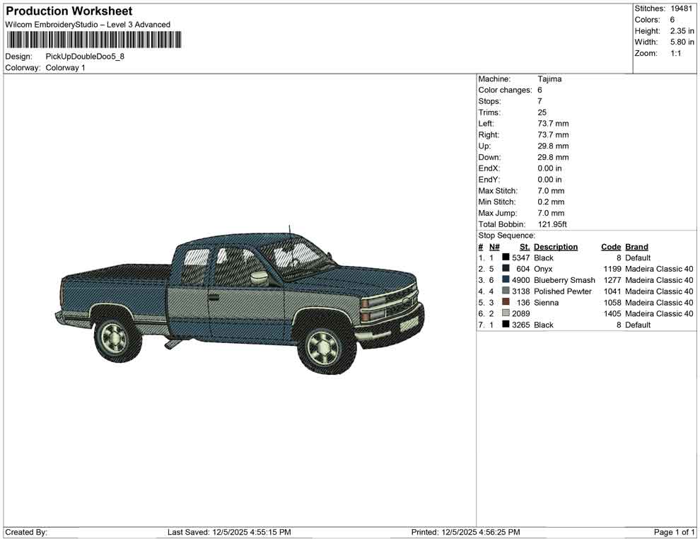Screen dimensions: 700x539
Task: Select the Production Worksheet title
Action: [x=69, y=11]
